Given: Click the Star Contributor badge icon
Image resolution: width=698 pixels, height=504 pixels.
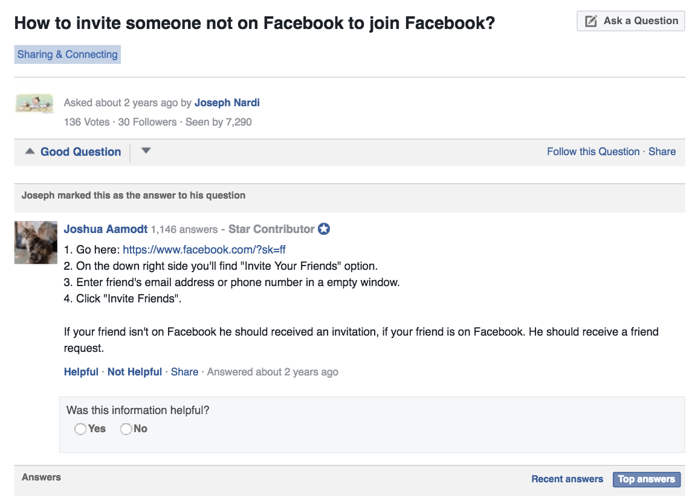Looking at the screenshot, I should [324, 229].
